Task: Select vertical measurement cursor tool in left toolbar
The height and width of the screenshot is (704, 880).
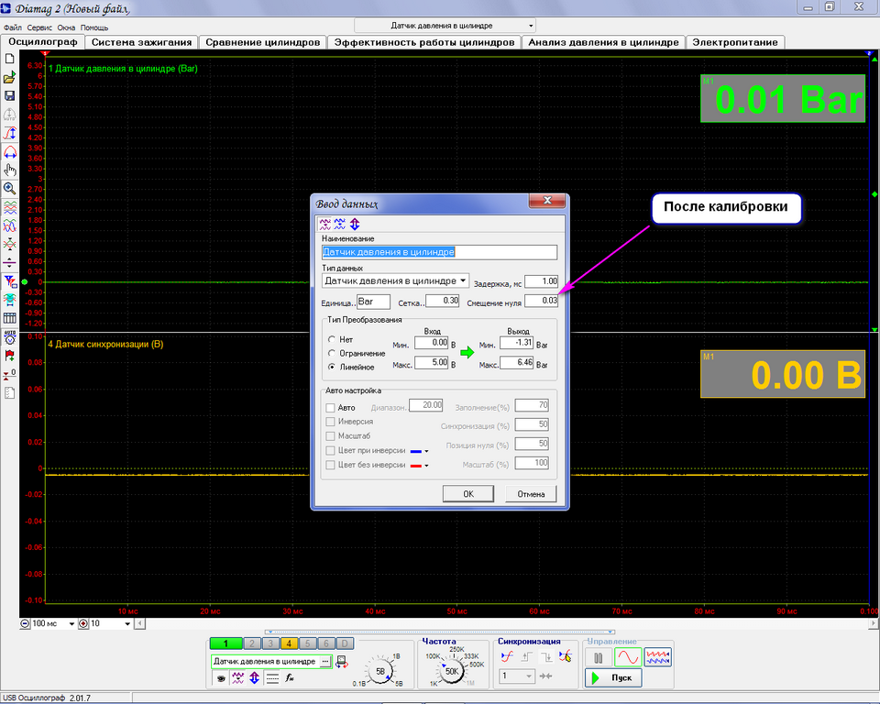Action: click(x=9, y=133)
